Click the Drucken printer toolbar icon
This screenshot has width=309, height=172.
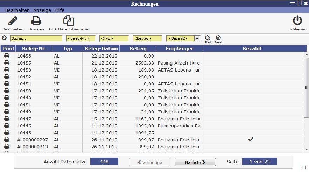coord(36,21)
